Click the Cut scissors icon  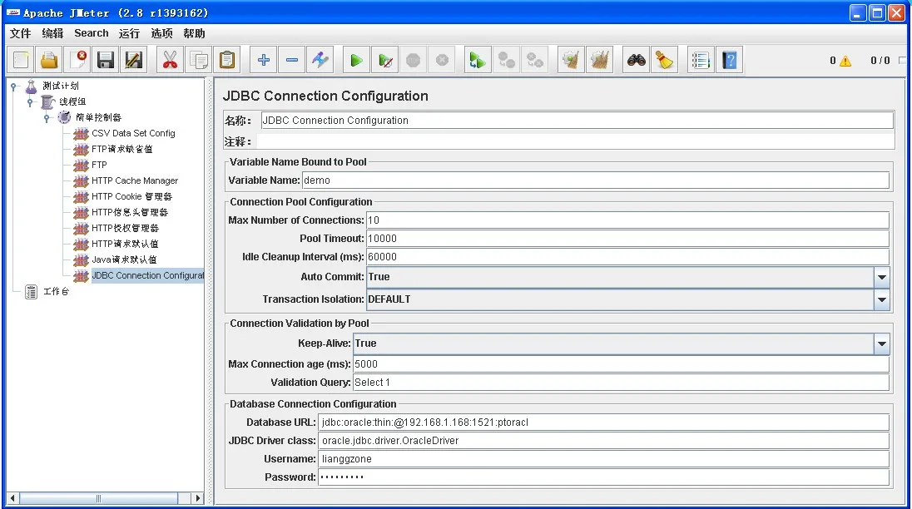pyautogui.click(x=171, y=60)
